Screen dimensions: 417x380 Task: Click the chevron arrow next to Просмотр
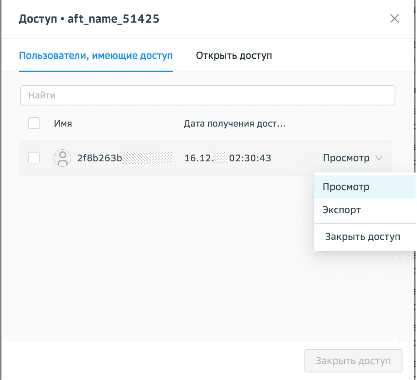coord(379,158)
